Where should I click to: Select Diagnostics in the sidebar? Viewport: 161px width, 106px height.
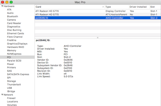(x=14, y=27)
